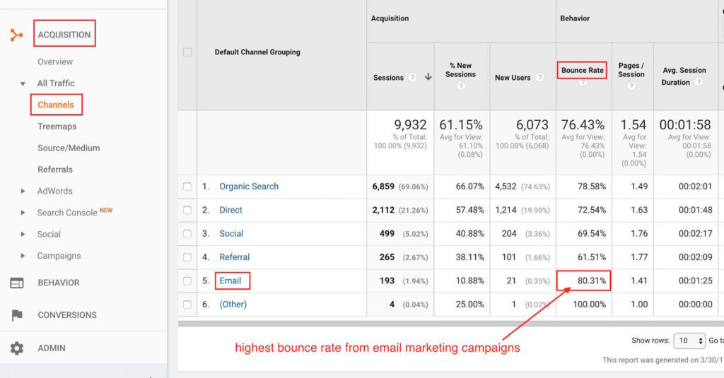Click the 9,932 total sessions value
The image size is (724, 378).
point(410,124)
